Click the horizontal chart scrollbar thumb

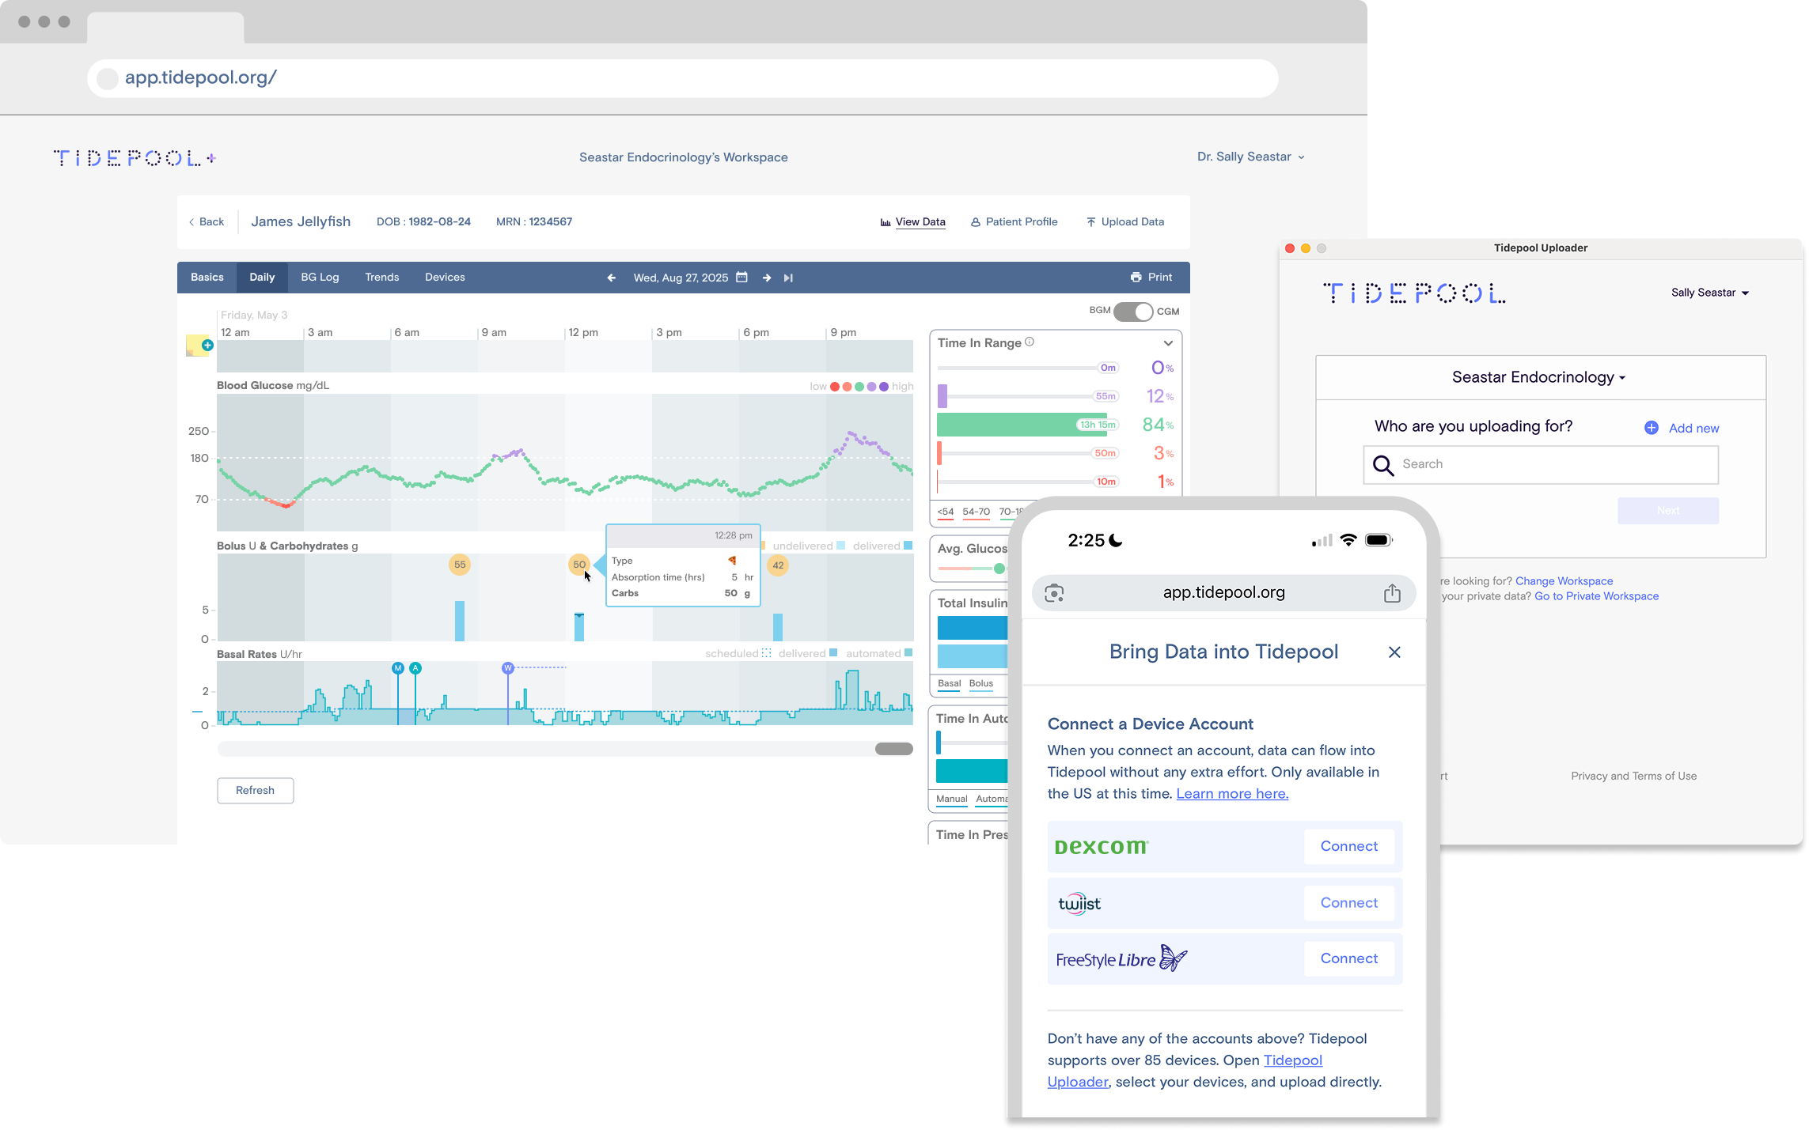(x=893, y=749)
